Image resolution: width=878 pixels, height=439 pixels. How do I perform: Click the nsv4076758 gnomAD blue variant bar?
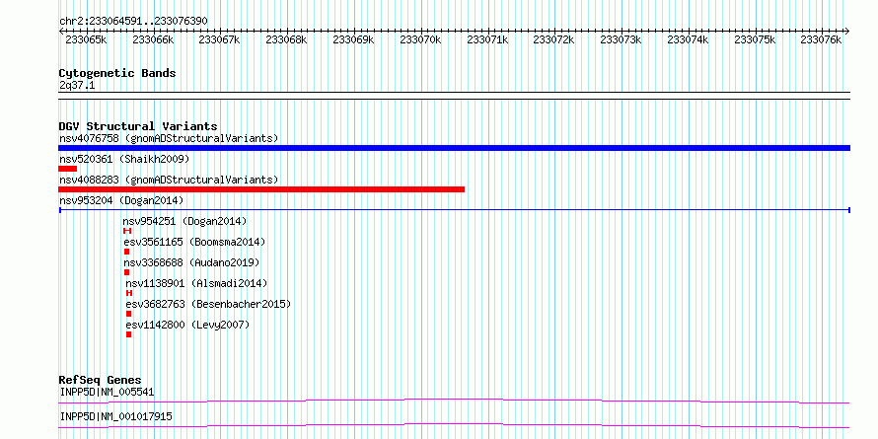point(454,148)
